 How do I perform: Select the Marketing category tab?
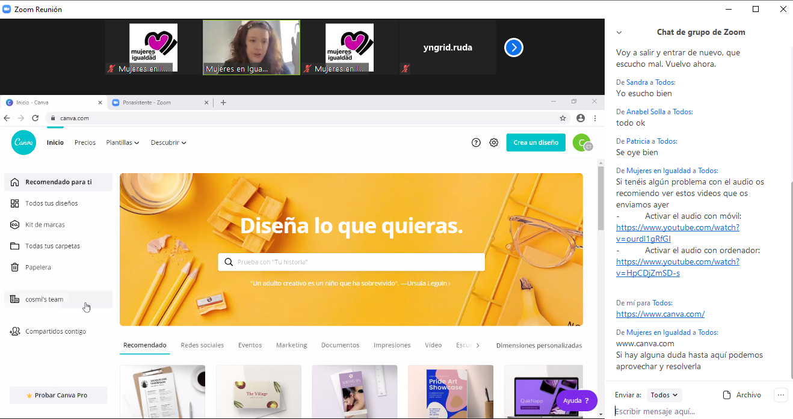(292, 345)
